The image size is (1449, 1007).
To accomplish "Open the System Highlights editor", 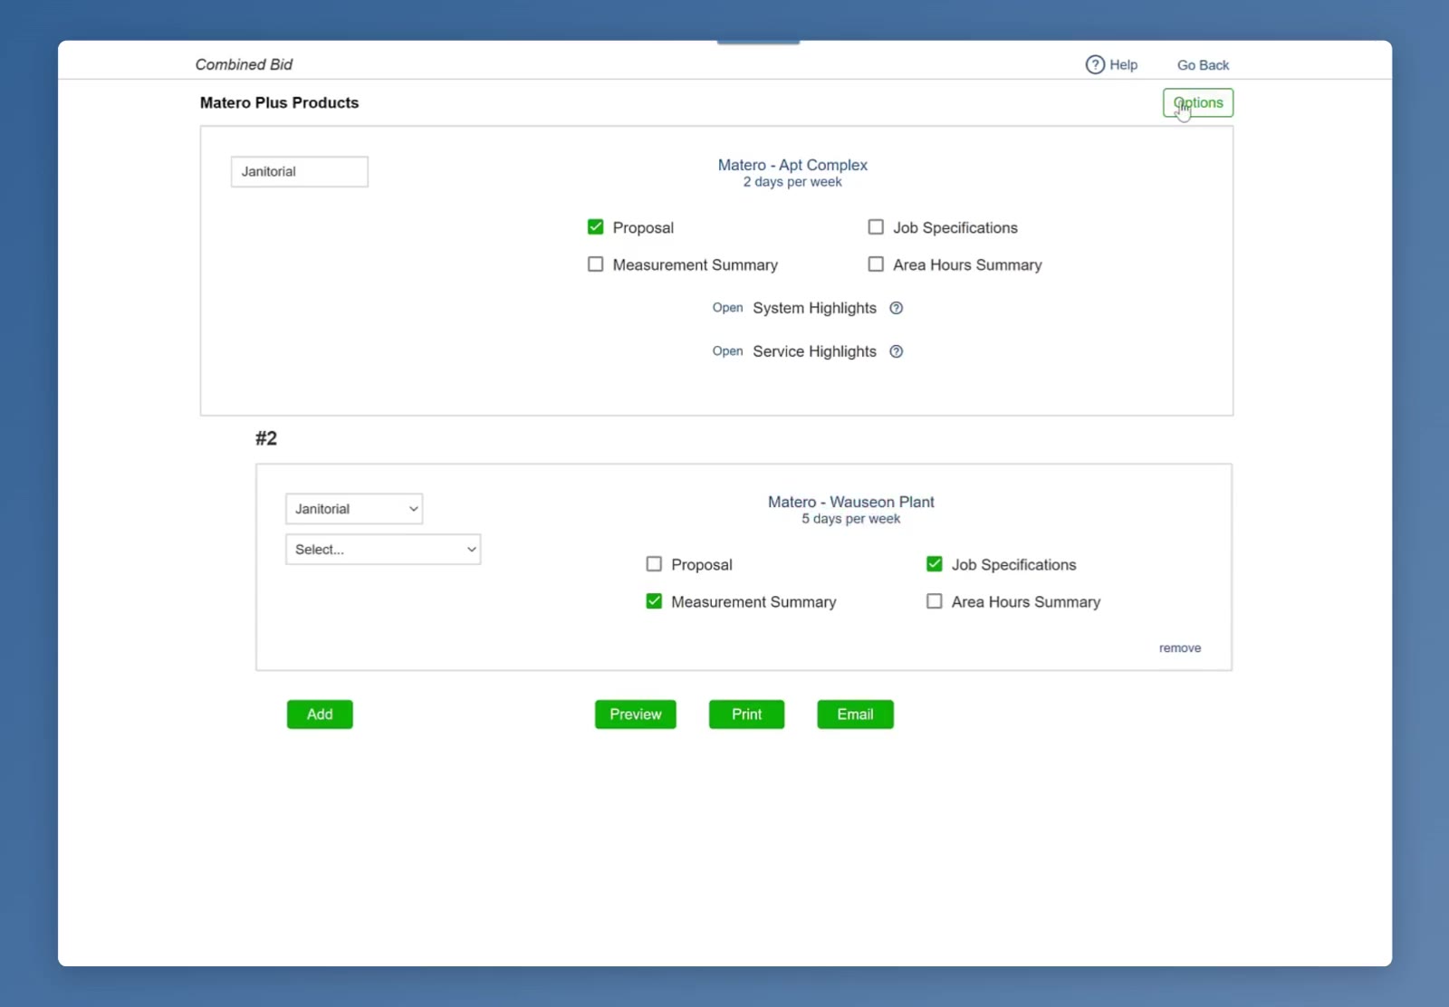I will [x=727, y=308].
